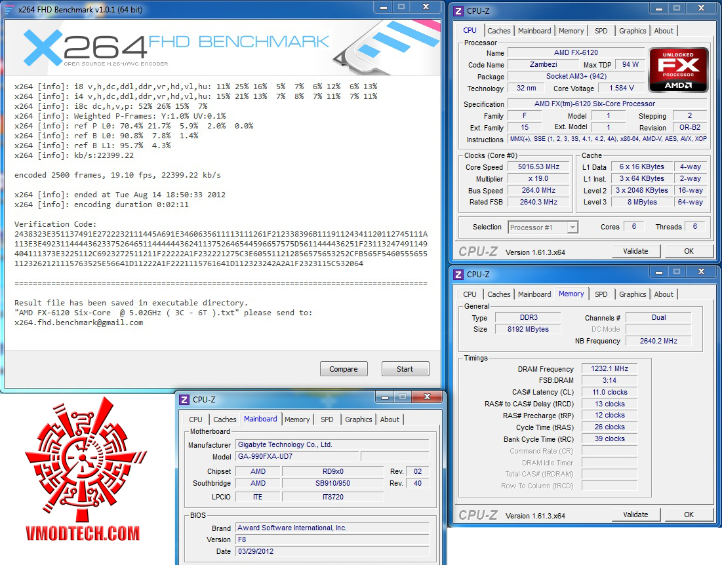
Task: Click the memory Size 8192 MBytes field
Action: (x=528, y=330)
